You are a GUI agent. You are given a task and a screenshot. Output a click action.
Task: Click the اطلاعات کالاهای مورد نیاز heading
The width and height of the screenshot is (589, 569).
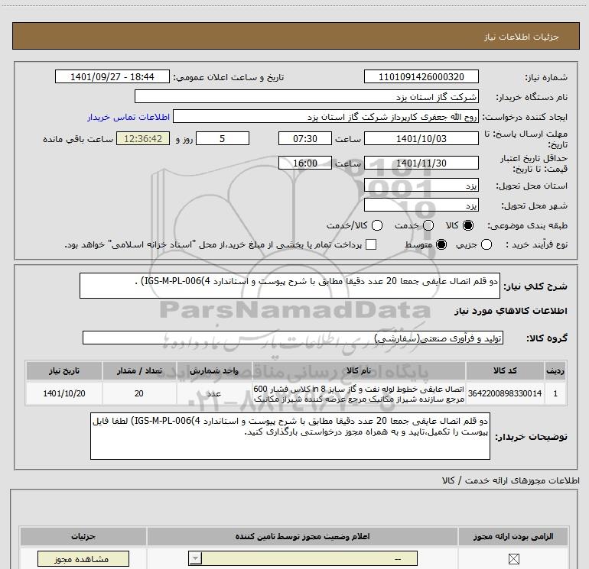[510, 311]
